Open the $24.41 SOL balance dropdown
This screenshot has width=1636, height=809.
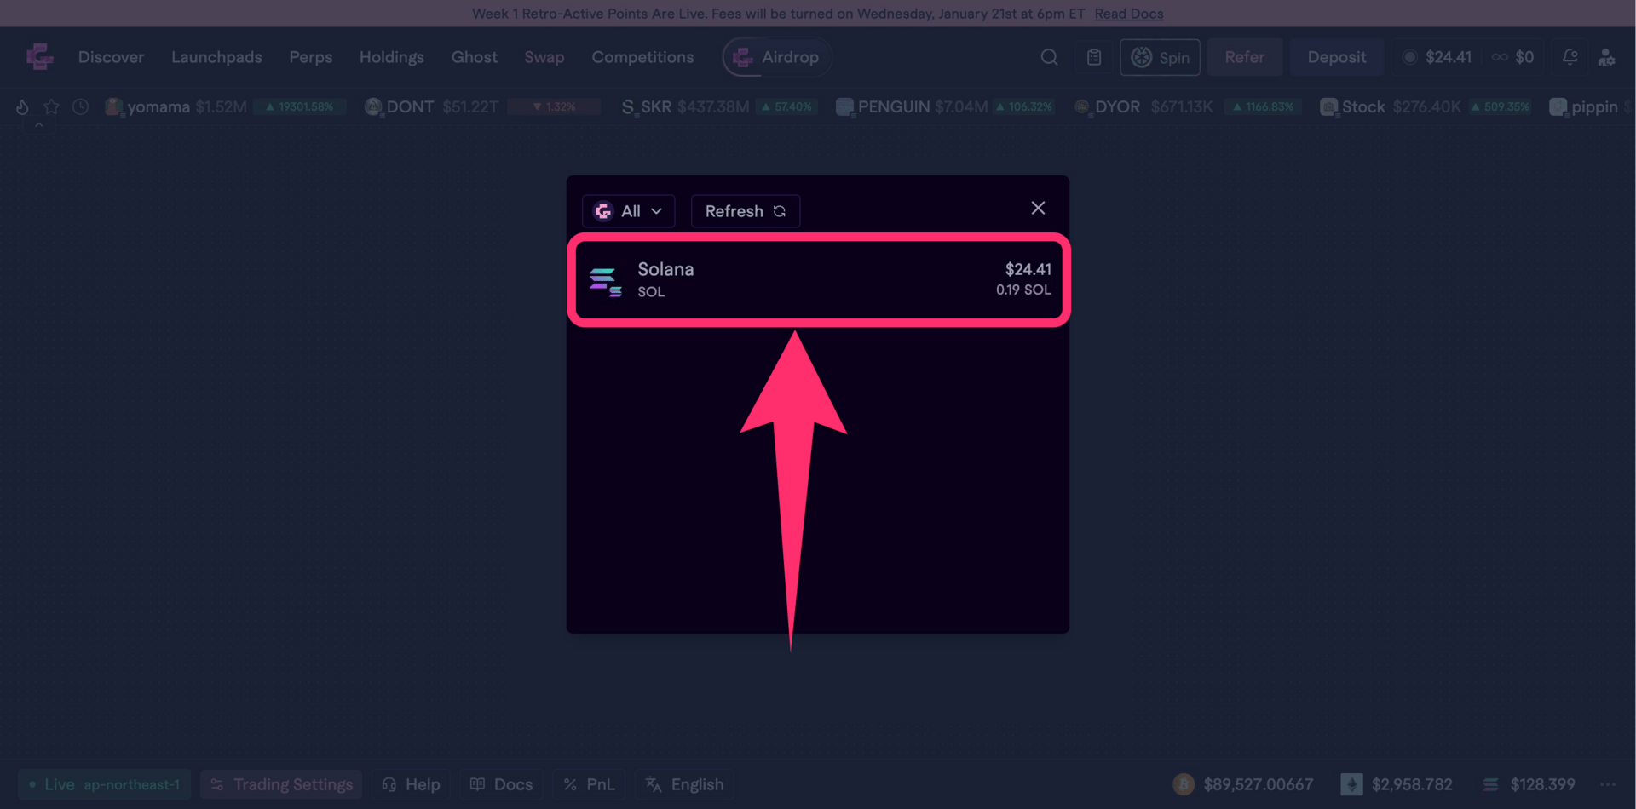(1437, 57)
